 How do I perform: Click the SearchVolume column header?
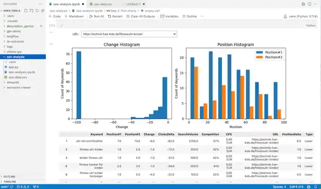coord(188,134)
